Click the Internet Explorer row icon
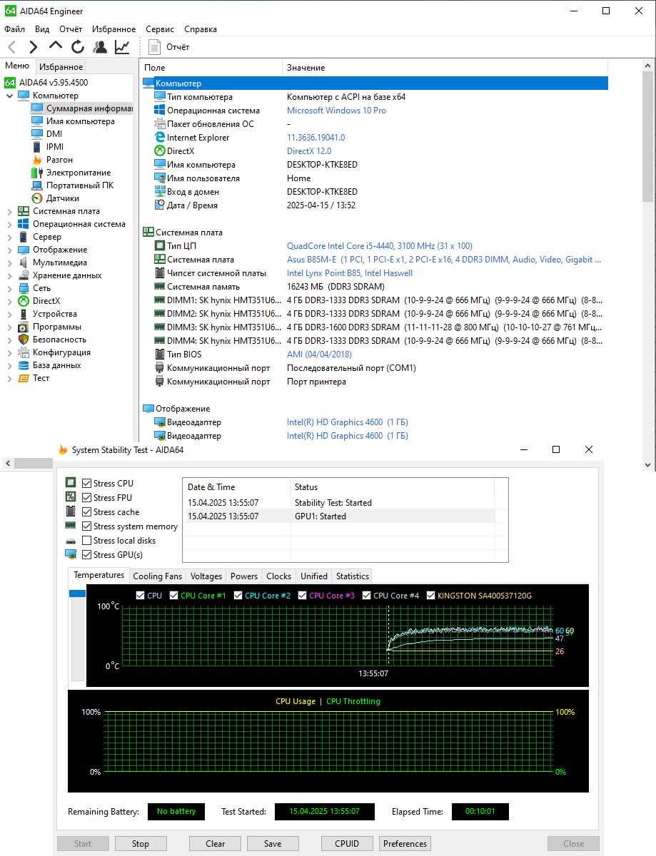The height and width of the screenshot is (856, 656). coord(160,138)
